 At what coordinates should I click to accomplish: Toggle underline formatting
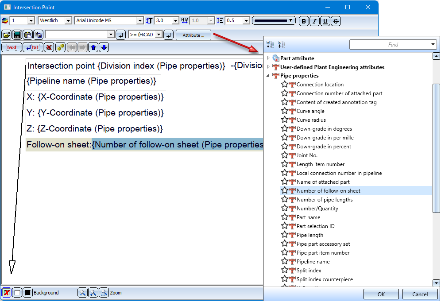(325, 21)
